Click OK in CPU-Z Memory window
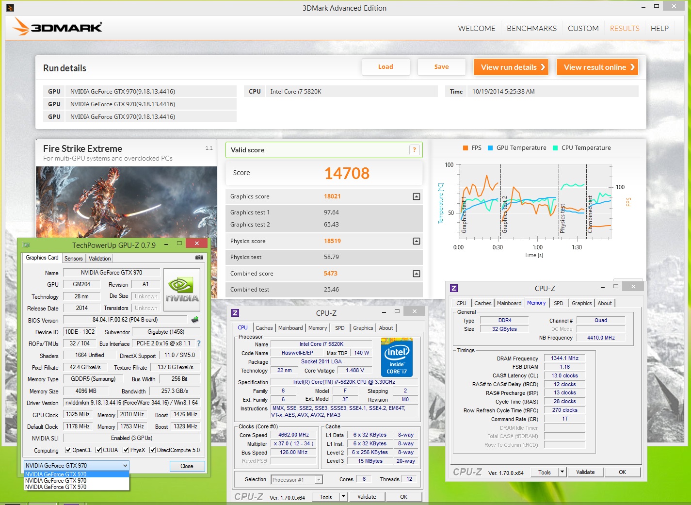Viewport: 691px width, 505px height. click(623, 472)
